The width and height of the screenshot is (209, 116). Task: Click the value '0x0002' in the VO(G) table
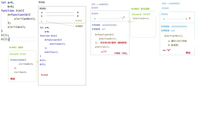click(x=79, y=26)
